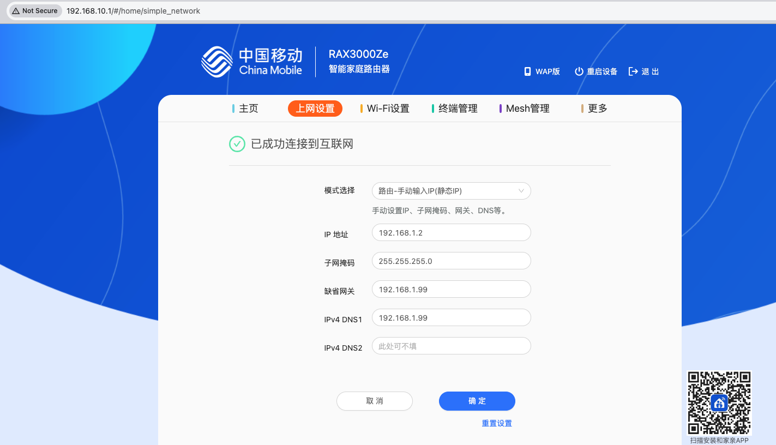Click the China Mobile logo icon
The height and width of the screenshot is (445, 776).
coord(217,62)
